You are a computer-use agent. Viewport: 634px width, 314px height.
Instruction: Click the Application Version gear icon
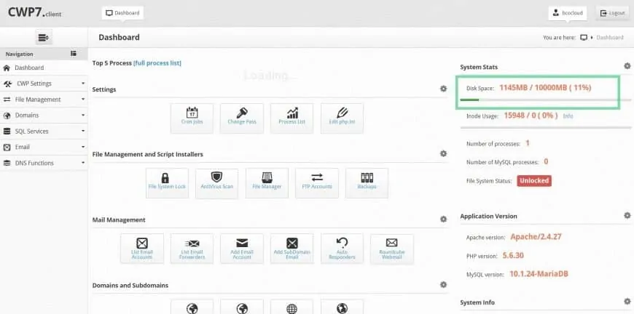(627, 216)
